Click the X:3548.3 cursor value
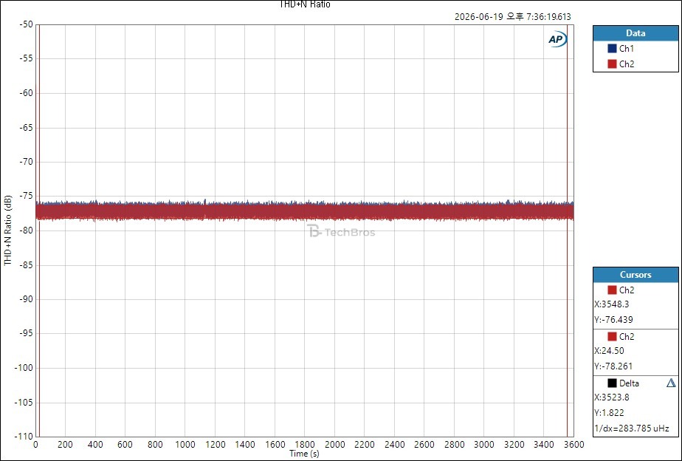The height and width of the screenshot is (461, 682). coord(612,304)
